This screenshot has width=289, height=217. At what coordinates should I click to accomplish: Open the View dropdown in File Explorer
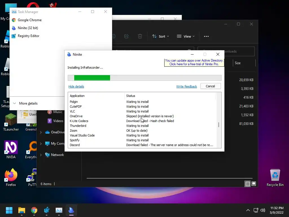click(x=186, y=36)
